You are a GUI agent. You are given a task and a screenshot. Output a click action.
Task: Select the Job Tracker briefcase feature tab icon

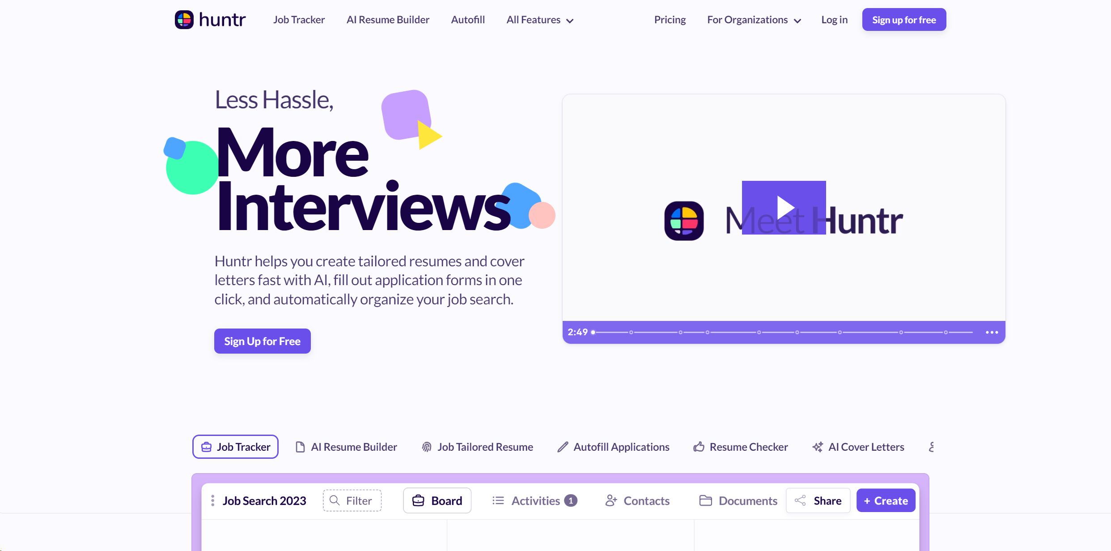point(206,446)
